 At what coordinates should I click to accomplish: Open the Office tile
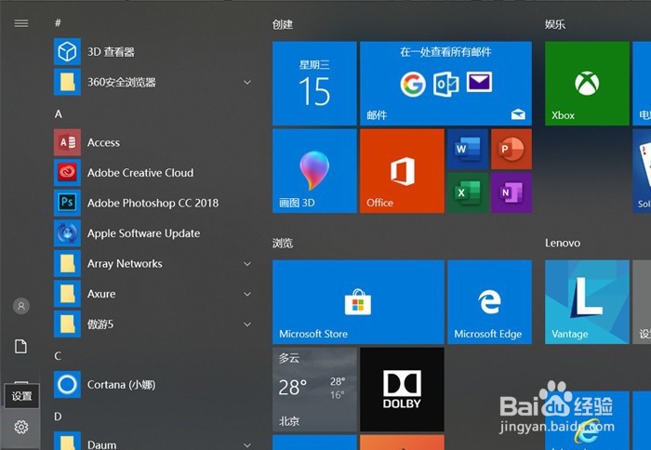[402, 171]
